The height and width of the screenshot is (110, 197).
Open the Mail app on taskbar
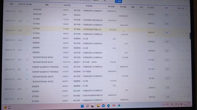click(103, 106)
